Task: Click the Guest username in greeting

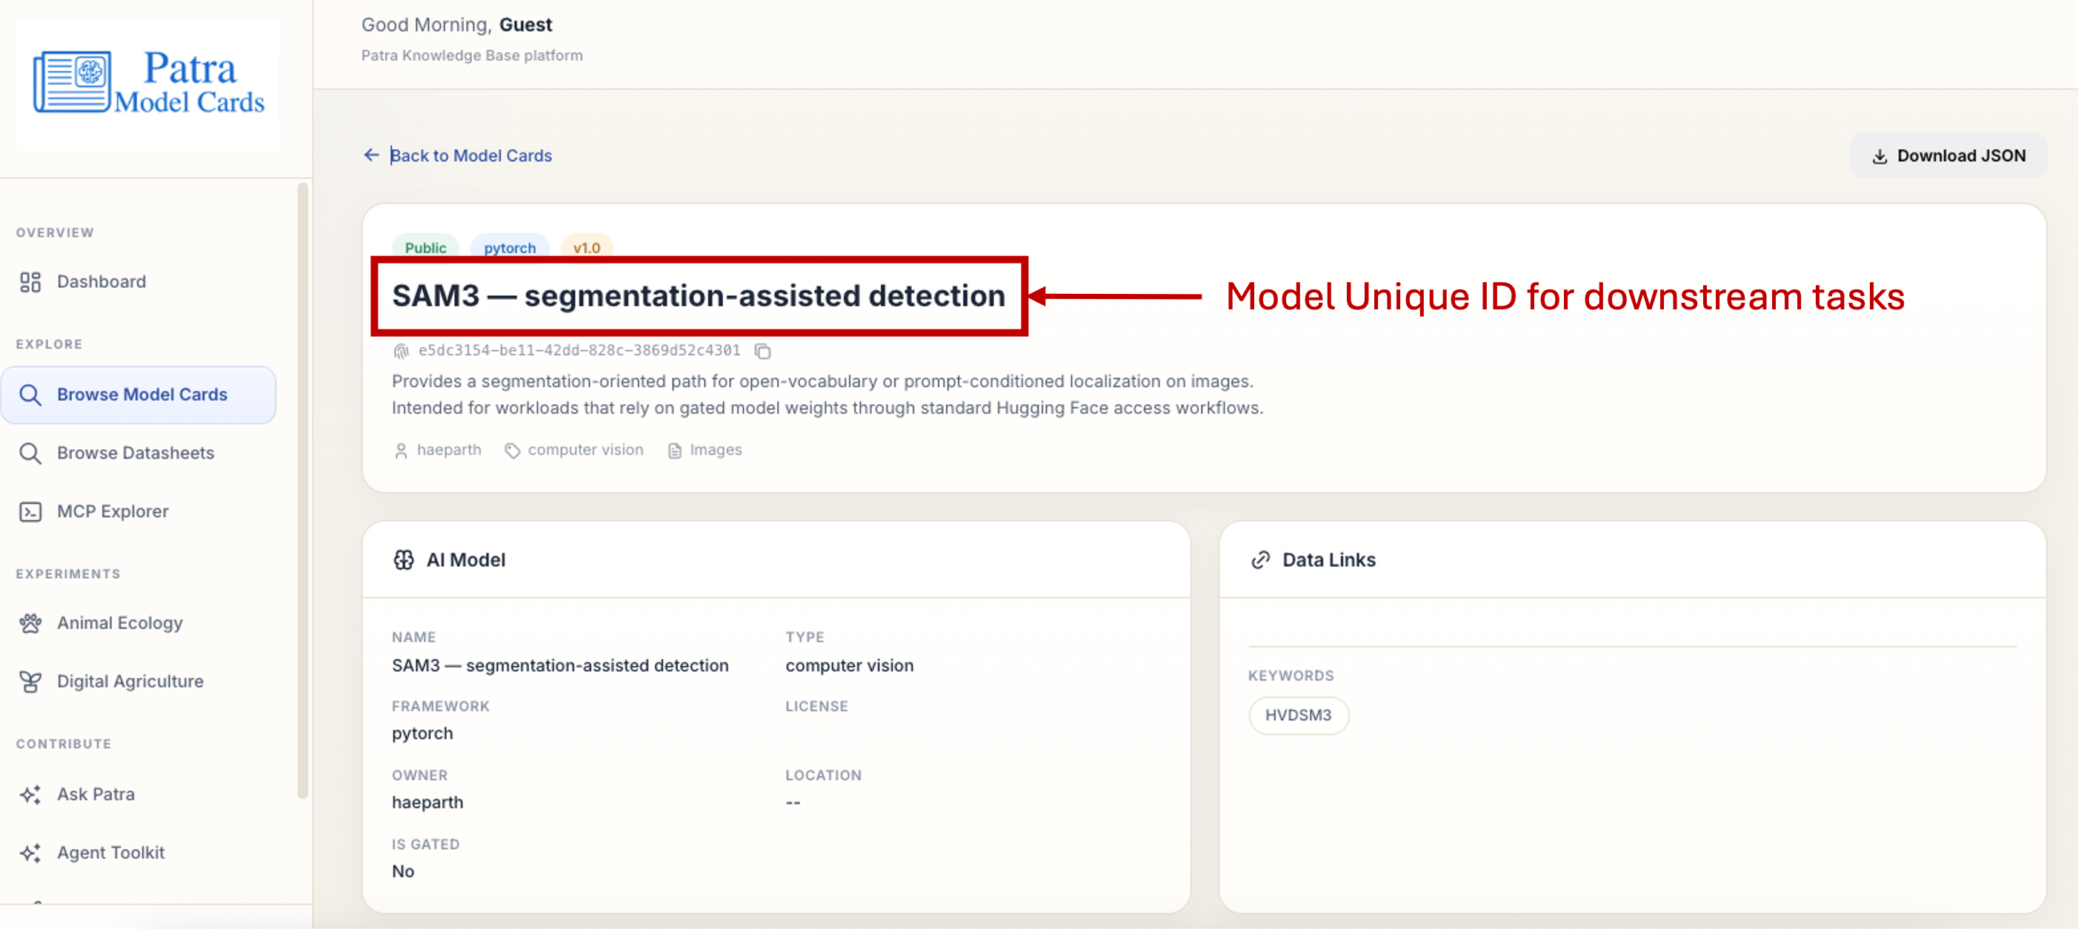Action: pyautogui.click(x=526, y=25)
